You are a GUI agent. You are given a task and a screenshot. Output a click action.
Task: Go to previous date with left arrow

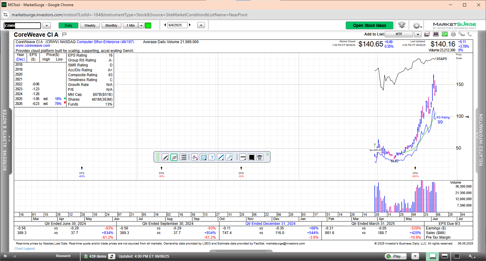(165, 25)
